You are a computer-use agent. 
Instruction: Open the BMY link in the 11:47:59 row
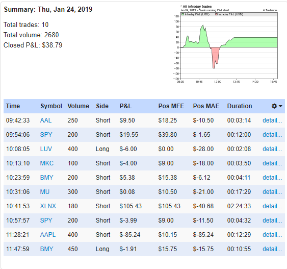click(x=47, y=249)
